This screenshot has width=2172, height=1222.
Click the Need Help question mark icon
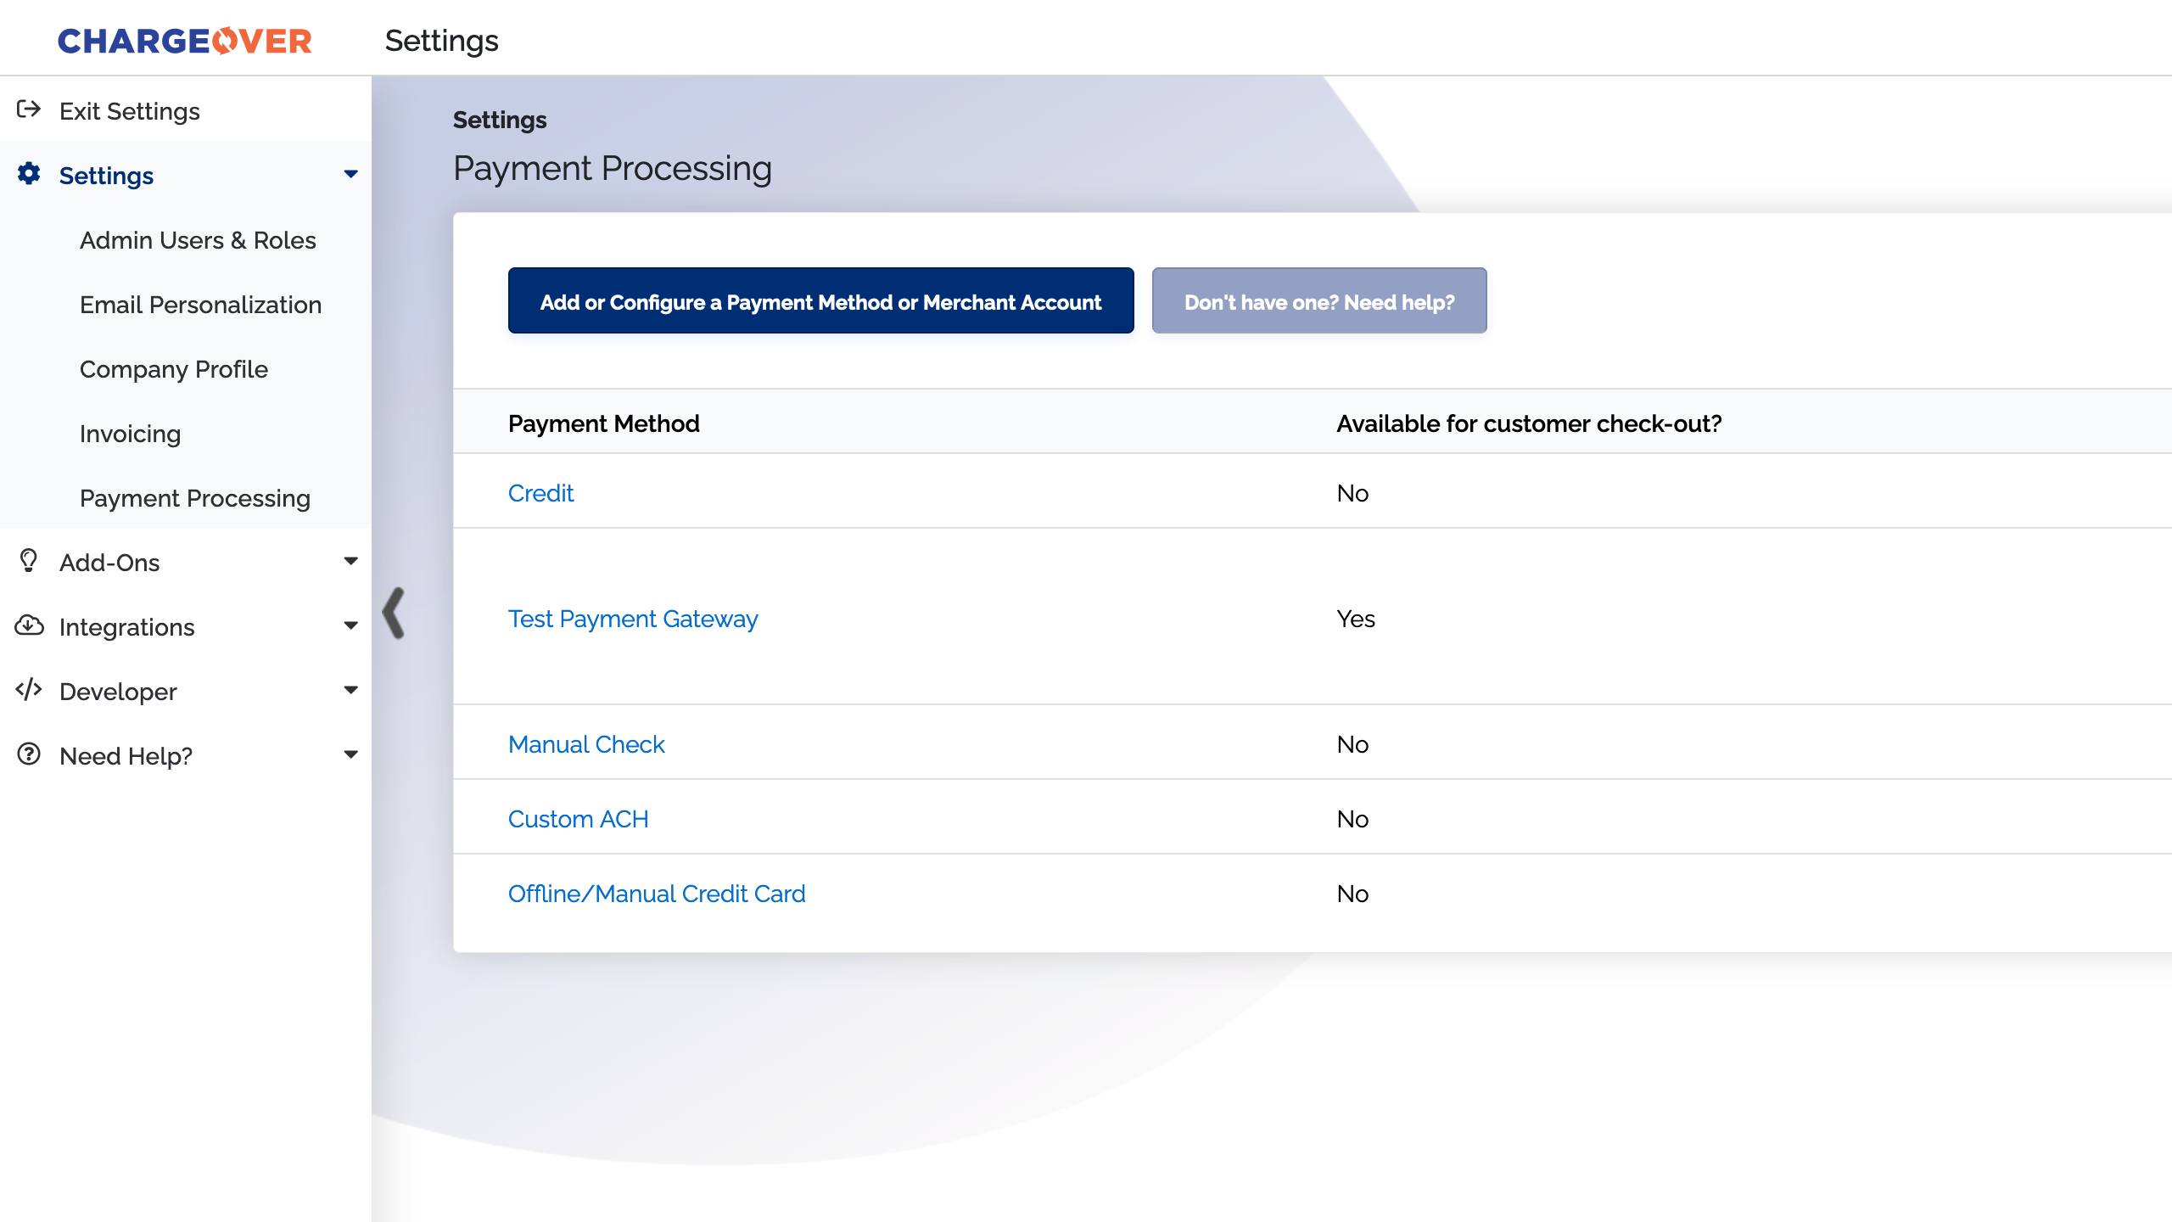coord(29,755)
